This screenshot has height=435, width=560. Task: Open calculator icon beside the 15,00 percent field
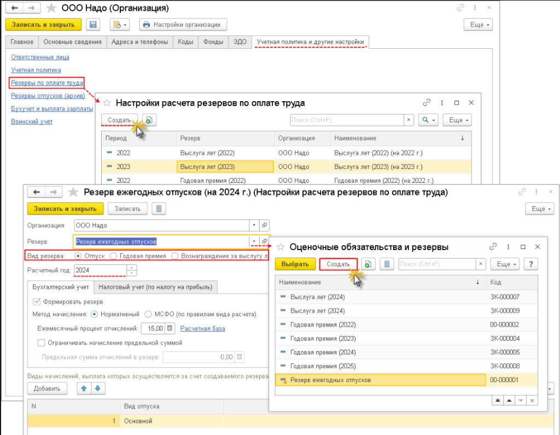pos(170,328)
